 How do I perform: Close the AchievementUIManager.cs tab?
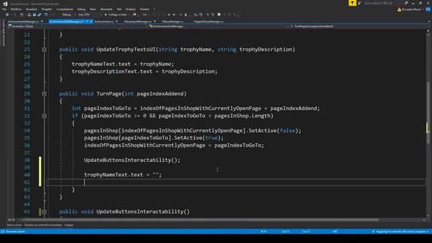(91, 21)
